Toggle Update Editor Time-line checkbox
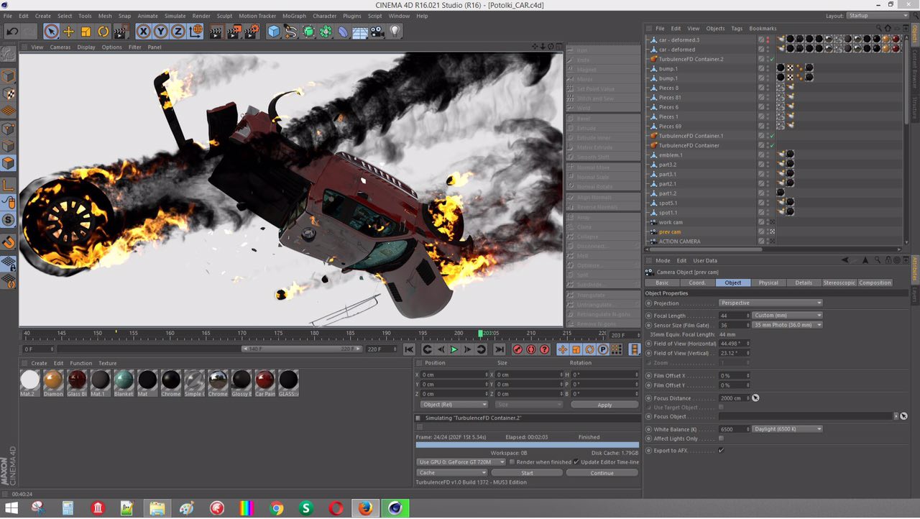Image resolution: width=920 pixels, height=519 pixels. click(x=576, y=462)
